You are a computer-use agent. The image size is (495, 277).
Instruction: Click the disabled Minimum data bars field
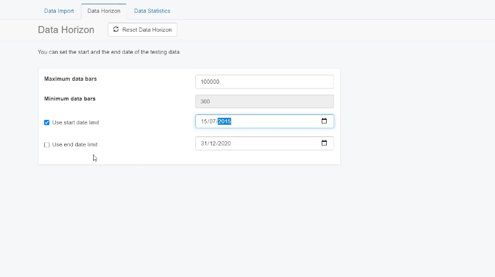pos(264,102)
